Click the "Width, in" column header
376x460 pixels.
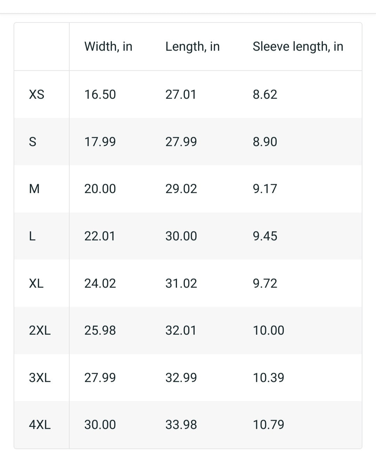pos(108,47)
